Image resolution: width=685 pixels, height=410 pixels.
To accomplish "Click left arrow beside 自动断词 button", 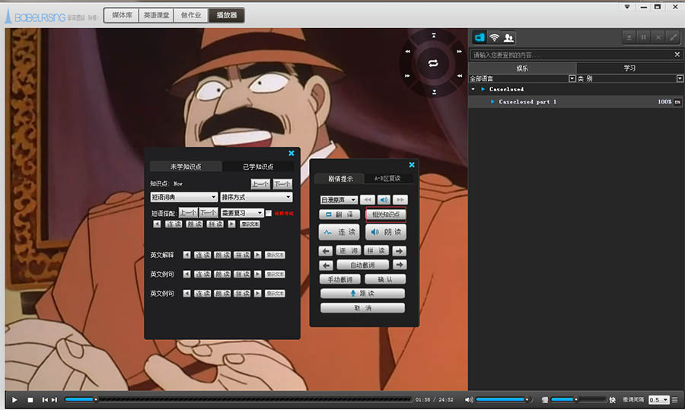I will pyautogui.click(x=326, y=265).
